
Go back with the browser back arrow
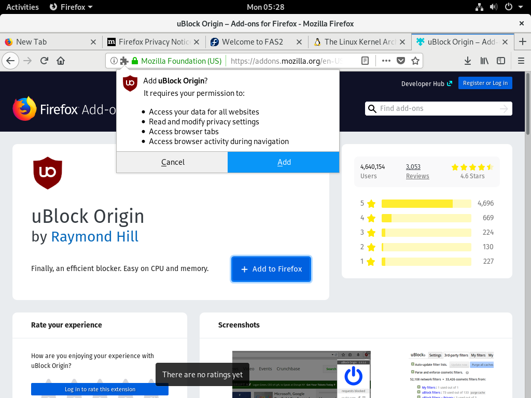10,61
